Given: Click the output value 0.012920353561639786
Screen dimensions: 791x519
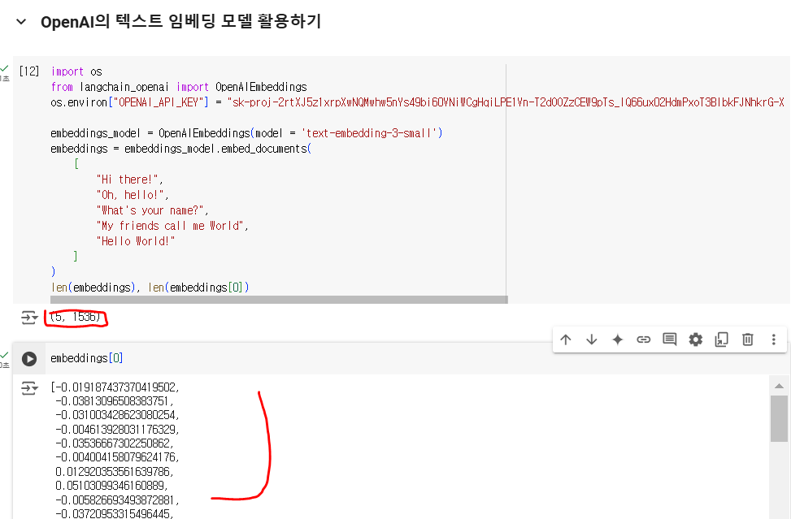Looking at the screenshot, I should click(x=115, y=472).
